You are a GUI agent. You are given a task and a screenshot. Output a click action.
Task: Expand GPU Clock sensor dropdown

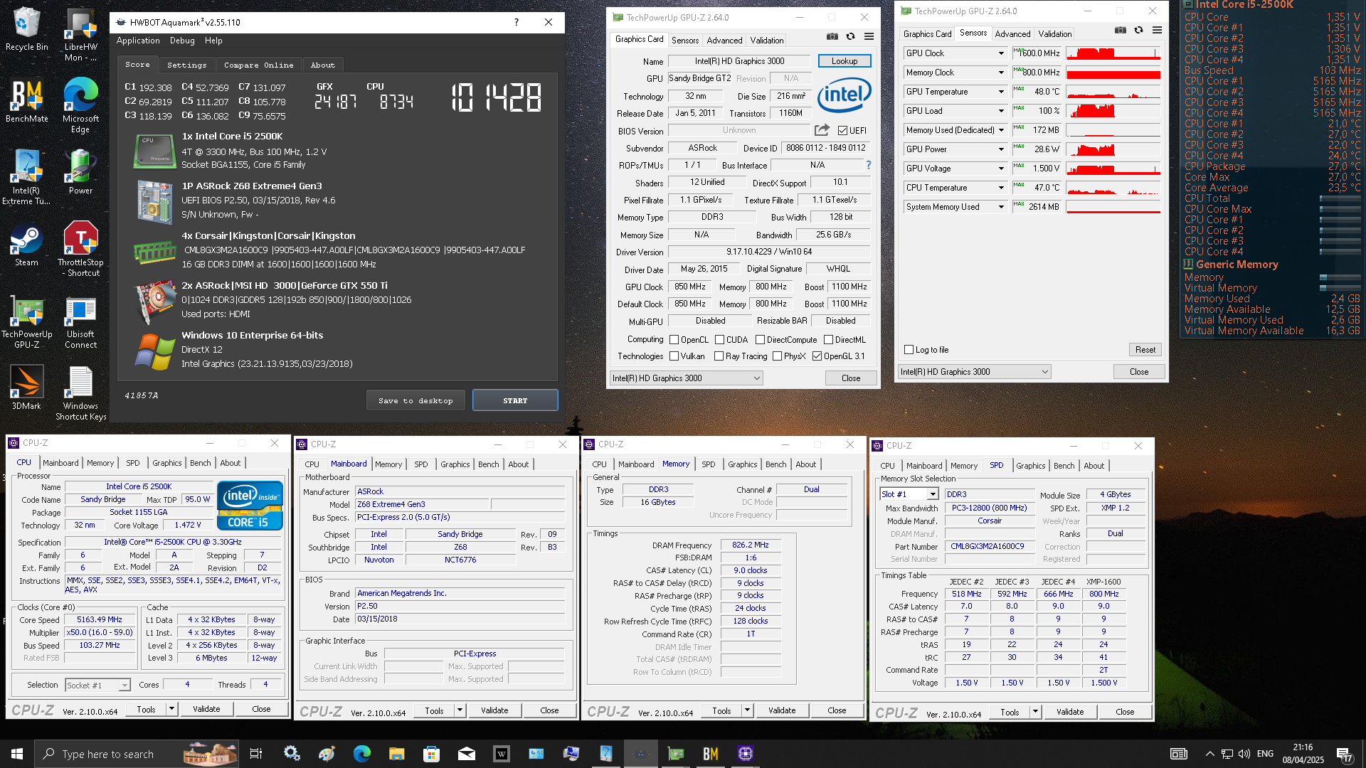1001,53
